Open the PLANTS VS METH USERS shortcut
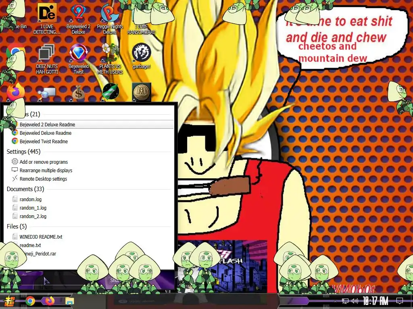Image resolution: width=413 pixels, height=309 pixels. (x=110, y=59)
